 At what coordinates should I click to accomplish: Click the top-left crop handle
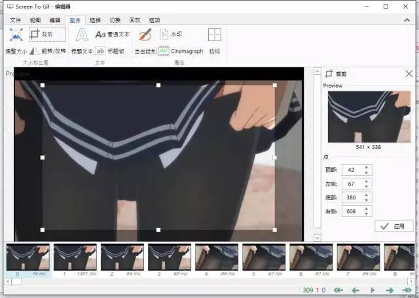[43, 85]
